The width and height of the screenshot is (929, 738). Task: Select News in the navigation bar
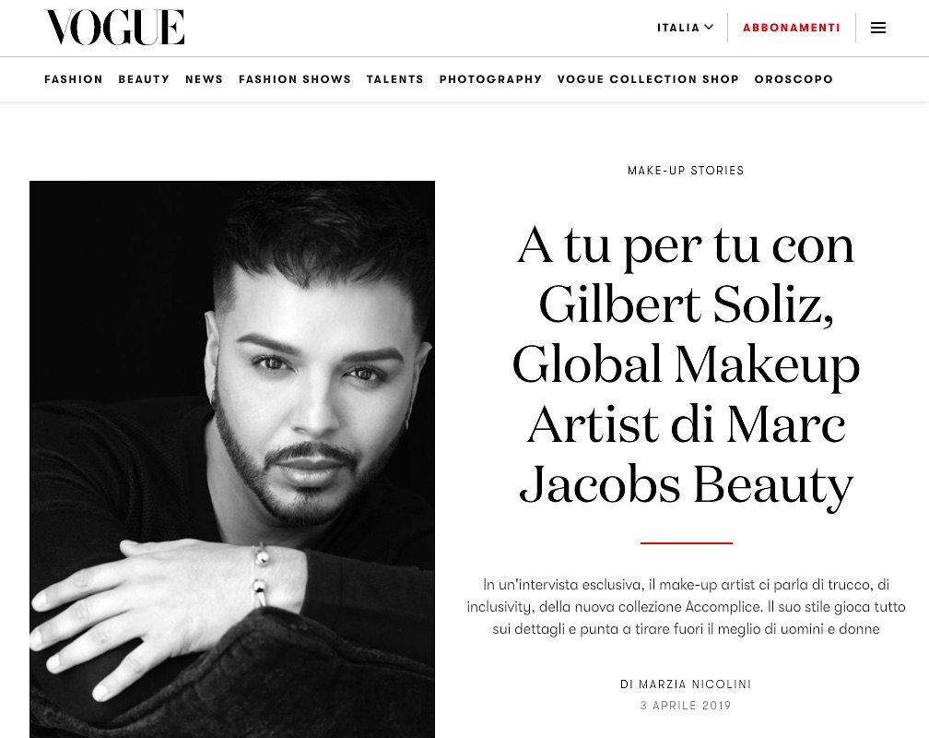(204, 79)
